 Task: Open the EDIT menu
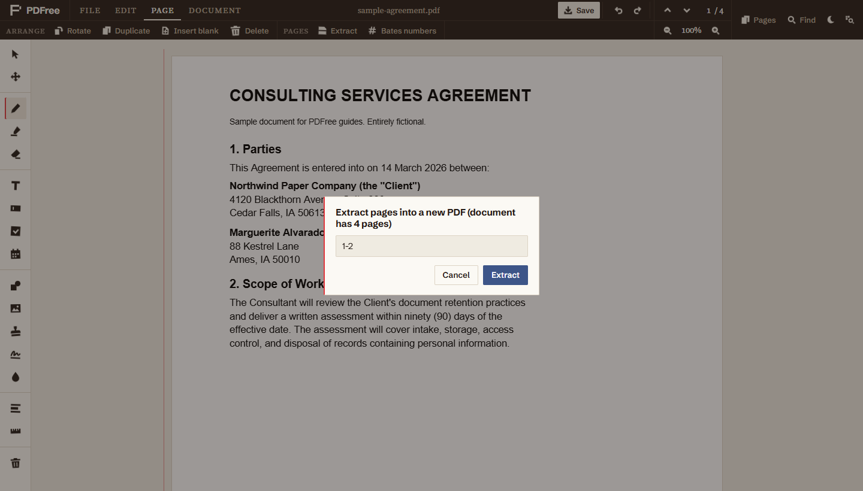(x=126, y=10)
